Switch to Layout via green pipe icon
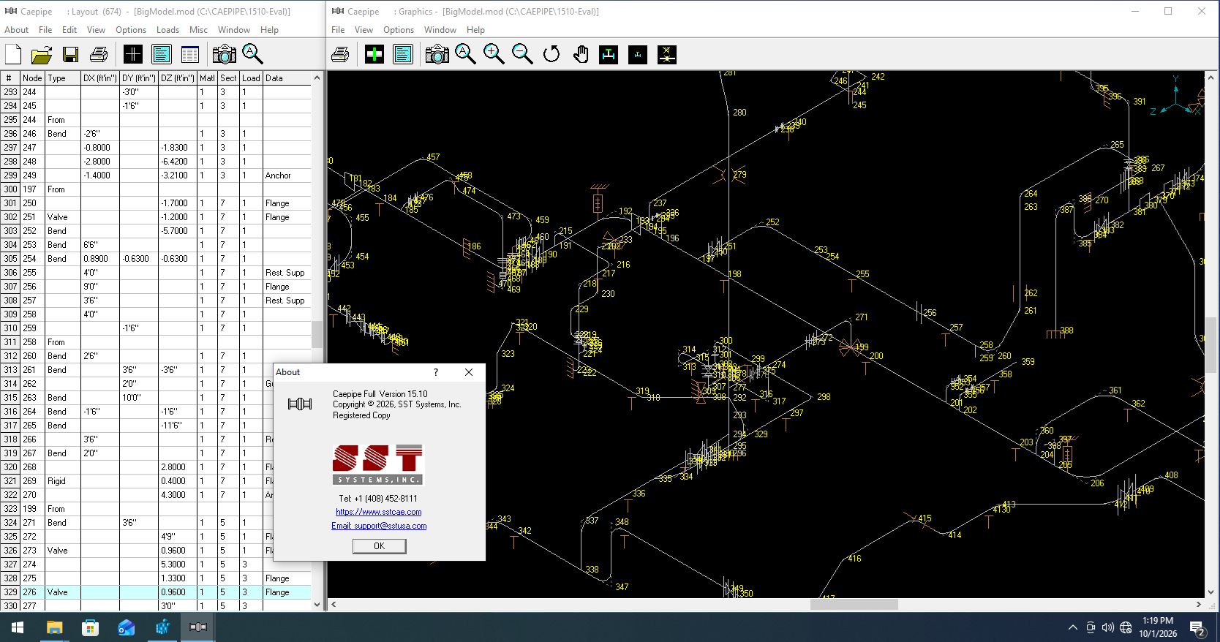Viewport: 1220px width, 642px height. coord(374,54)
